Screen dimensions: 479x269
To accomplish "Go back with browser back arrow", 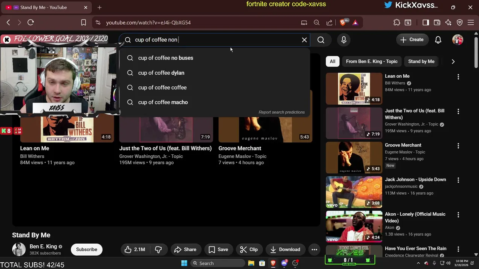I will point(8,22).
